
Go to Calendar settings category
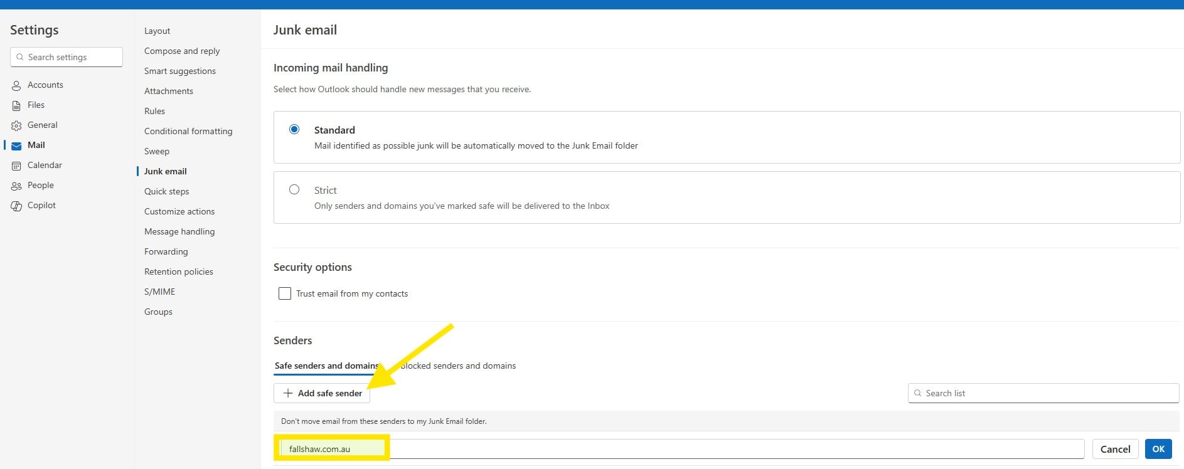pyautogui.click(x=45, y=165)
